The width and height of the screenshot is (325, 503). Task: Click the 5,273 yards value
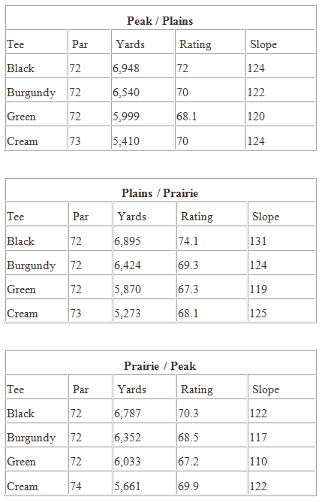tap(128, 314)
